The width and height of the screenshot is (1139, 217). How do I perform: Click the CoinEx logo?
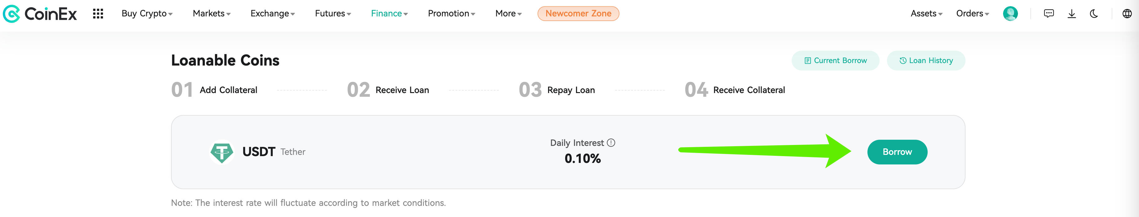[40, 14]
